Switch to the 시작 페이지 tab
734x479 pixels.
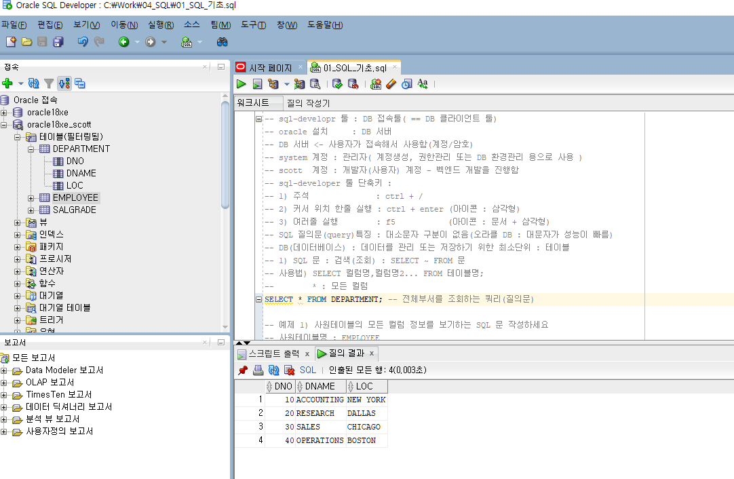pyautogui.click(x=269, y=68)
